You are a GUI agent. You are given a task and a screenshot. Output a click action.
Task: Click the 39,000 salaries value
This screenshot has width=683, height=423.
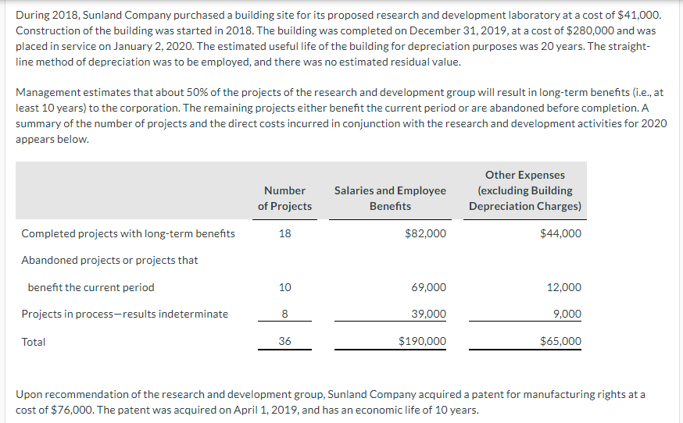[x=428, y=315]
